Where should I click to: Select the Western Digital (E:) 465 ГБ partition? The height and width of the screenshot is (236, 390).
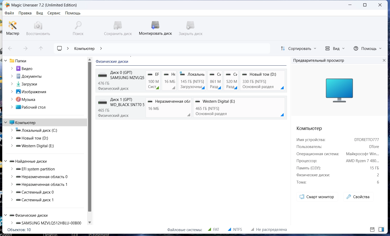point(239,108)
